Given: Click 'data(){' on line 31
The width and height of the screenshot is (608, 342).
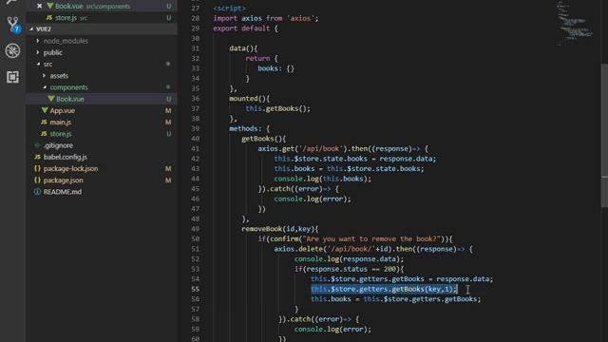Looking at the screenshot, I should point(243,48).
